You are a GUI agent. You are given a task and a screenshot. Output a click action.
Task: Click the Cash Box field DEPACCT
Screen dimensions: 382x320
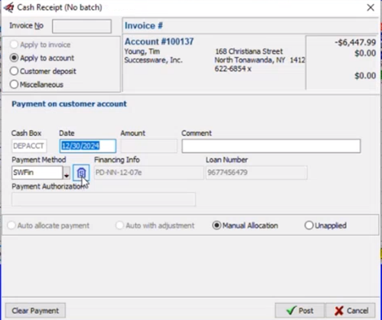coord(29,146)
